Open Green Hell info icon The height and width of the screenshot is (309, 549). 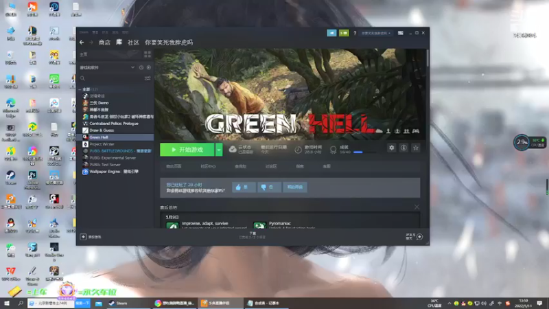(404, 148)
